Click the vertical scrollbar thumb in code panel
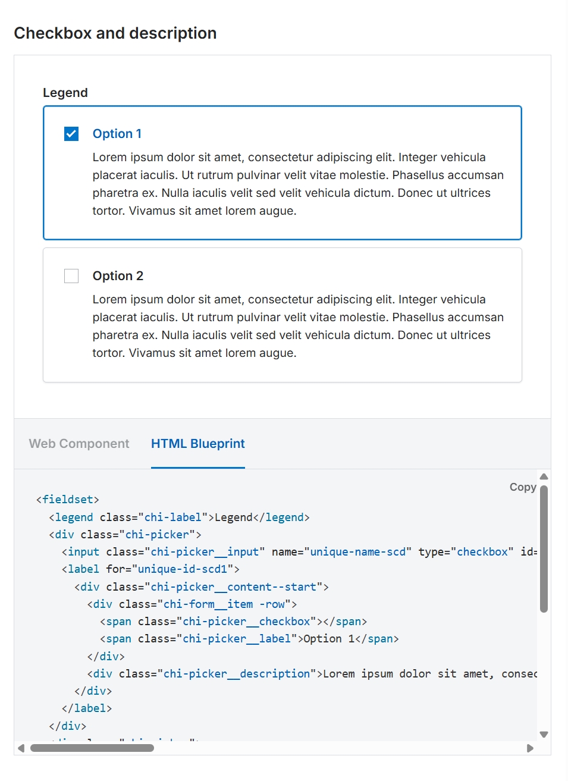Viewport: 568px width, 781px height. [544, 547]
